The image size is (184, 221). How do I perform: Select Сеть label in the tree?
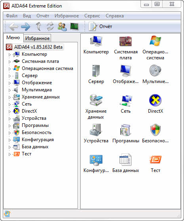[x=27, y=104]
